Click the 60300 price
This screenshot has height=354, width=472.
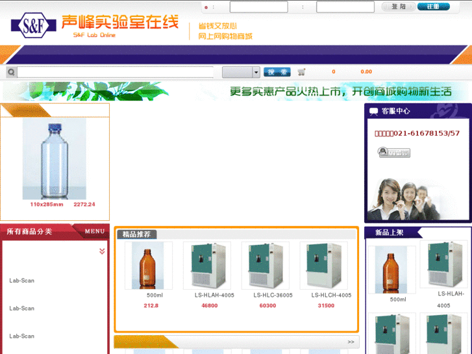pyautogui.click(x=268, y=305)
